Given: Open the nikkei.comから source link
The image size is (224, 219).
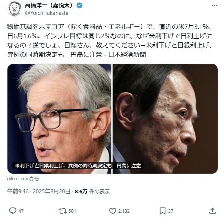Looking at the screenshot, I should [x=23, y=178].
